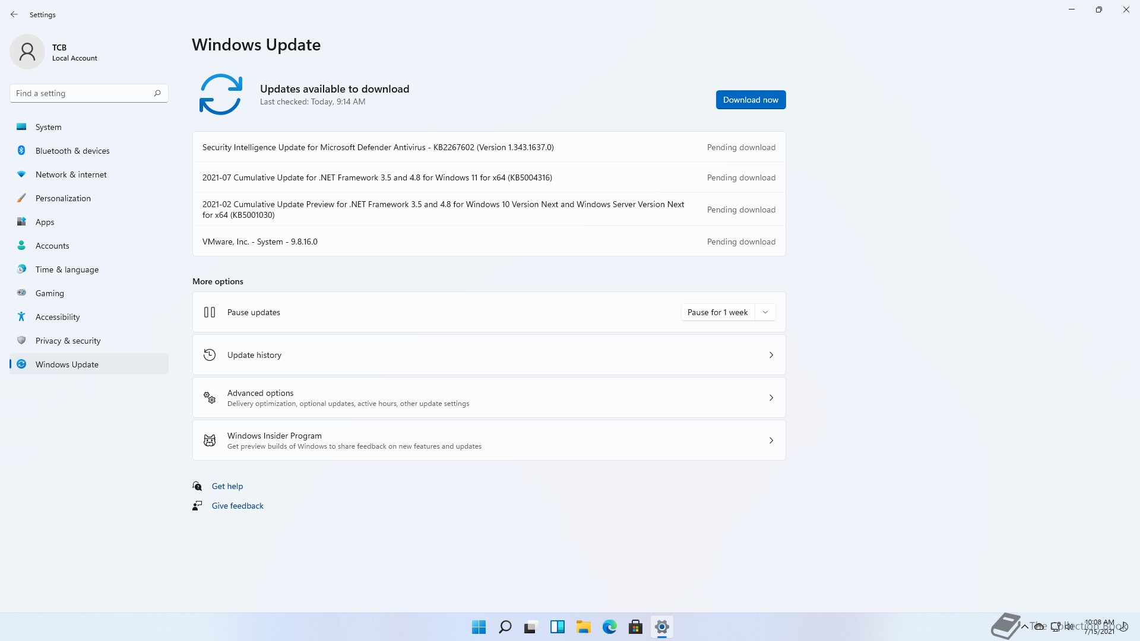Click the Accounts person icon
The image size is (1140, 641).
click(x=21, y=246)
